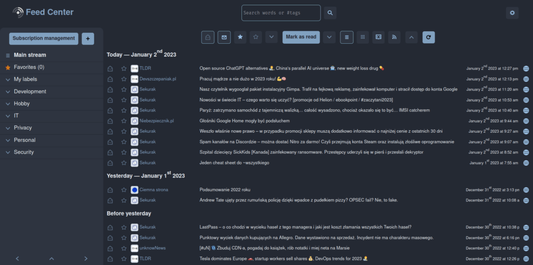The height and width of the screenshot is (265, 533).
Task: Open article Tesla dominates Europe
Action: pyautogui.click(x=283, y=259)
